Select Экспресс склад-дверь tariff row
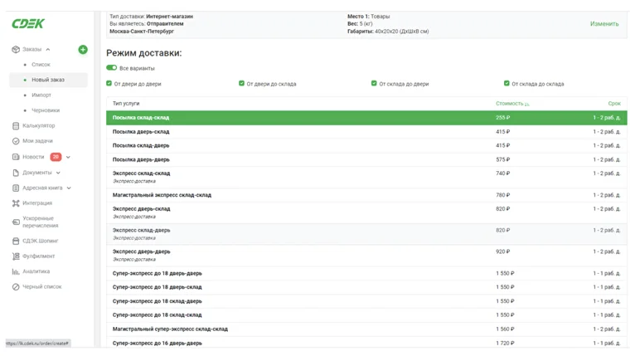Viewport: 630px width, 356px height. 366,234
